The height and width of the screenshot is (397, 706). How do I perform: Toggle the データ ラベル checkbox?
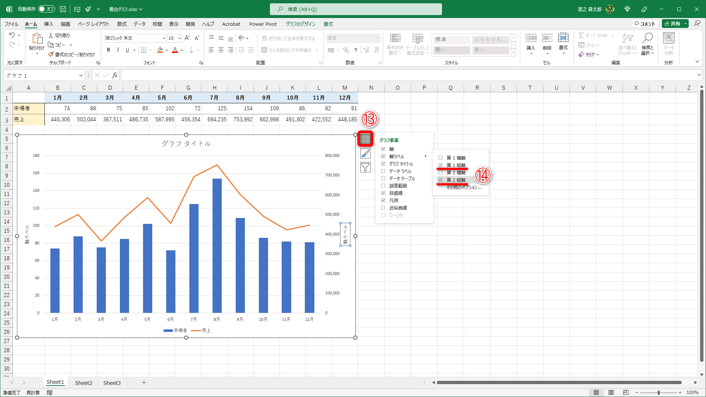(x=383, y=171)
